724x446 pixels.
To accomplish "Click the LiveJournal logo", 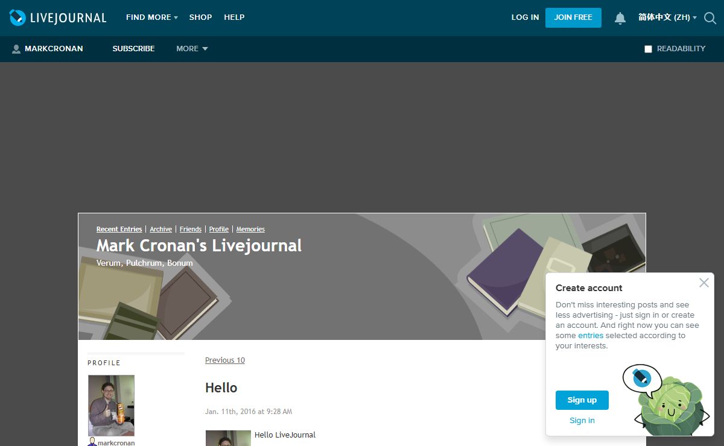I will pyautogui.click(x=58, y=17).
